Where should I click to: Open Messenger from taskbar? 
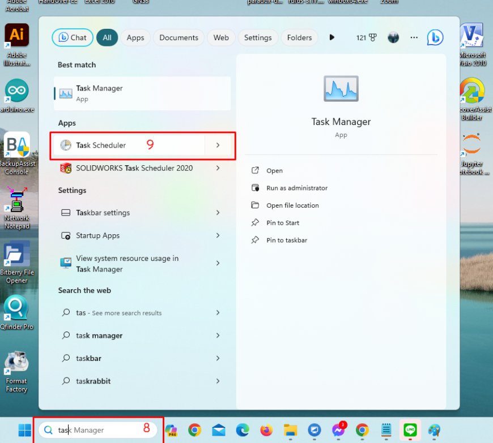point(339,429)
